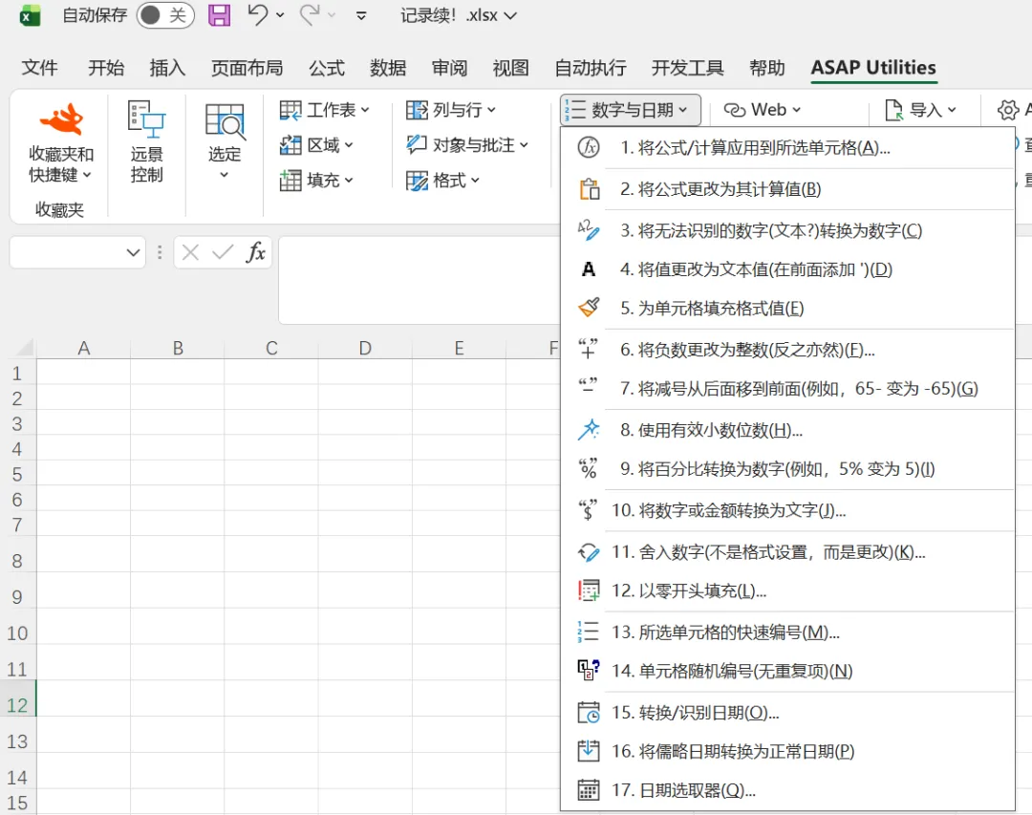This screenshot has width=1032, height=815.
Task: Switch to the 插入 ribbon tab
Action: click(167, 68)
